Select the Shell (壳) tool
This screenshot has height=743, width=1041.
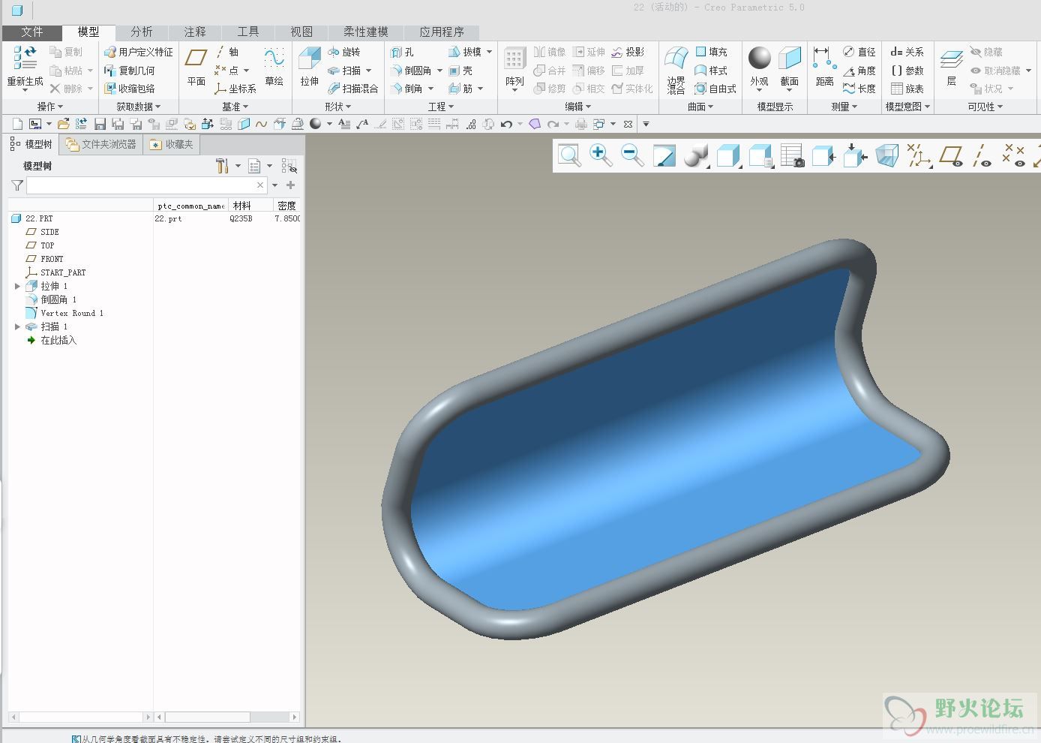pyautogui.click(x=460, y=71)
